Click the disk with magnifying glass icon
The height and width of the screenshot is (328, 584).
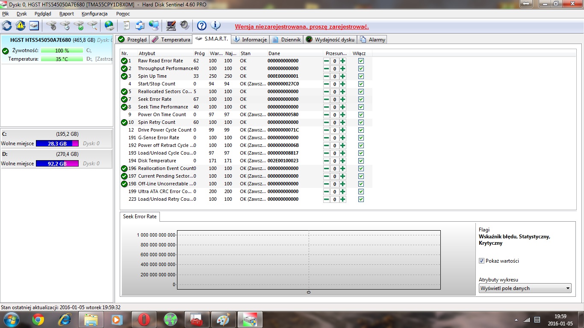[x=92, y=26]
